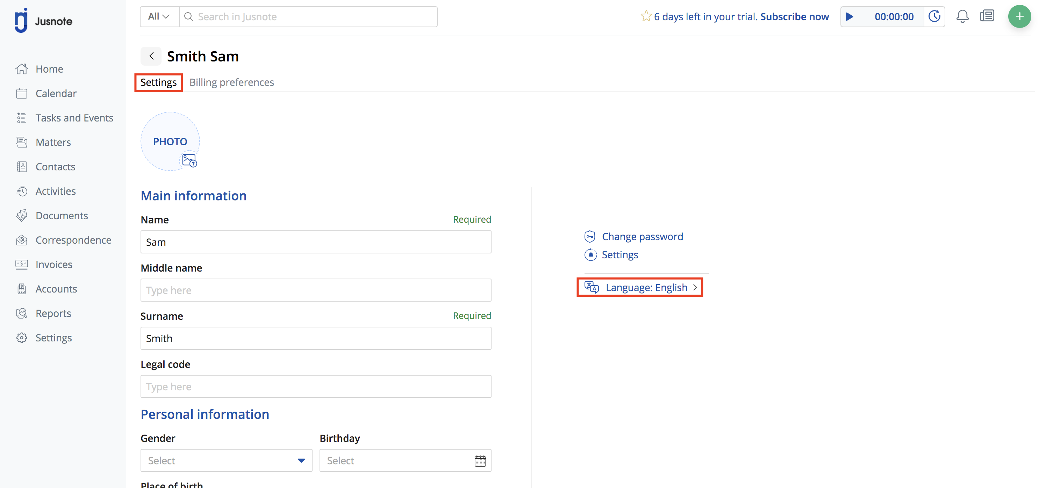This screenshot has width=1046, height=488.
Task: Click the trial star icon
Action: click(x=646, y=16)
